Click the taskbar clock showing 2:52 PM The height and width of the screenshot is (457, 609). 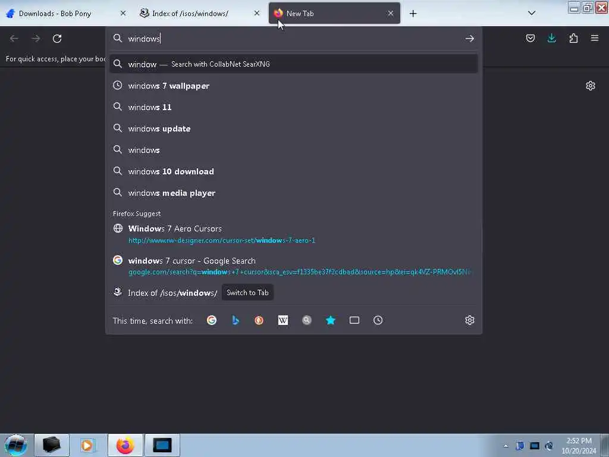pyautogui.click(x=579, y=446)
